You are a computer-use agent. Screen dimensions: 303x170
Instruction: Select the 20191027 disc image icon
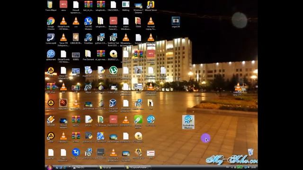pyautogui.click(x=113, y=54)
